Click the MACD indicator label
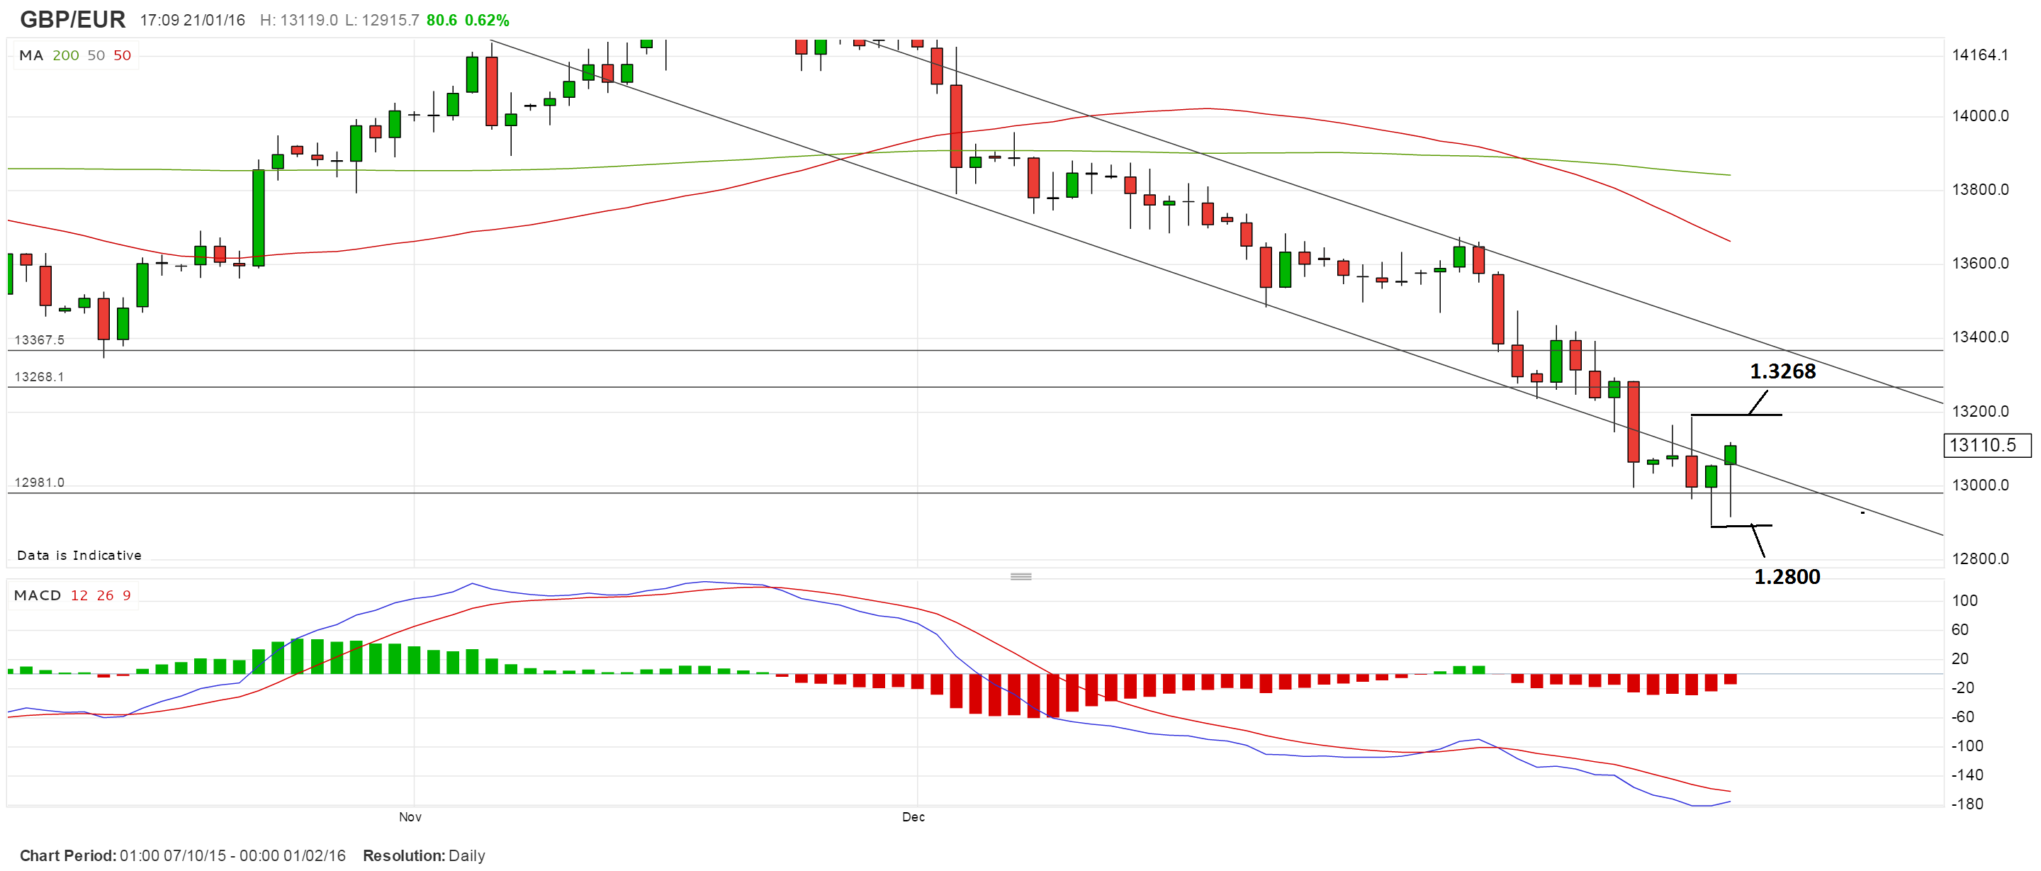Screen dimensions: 2041x871 click(38, 595)
